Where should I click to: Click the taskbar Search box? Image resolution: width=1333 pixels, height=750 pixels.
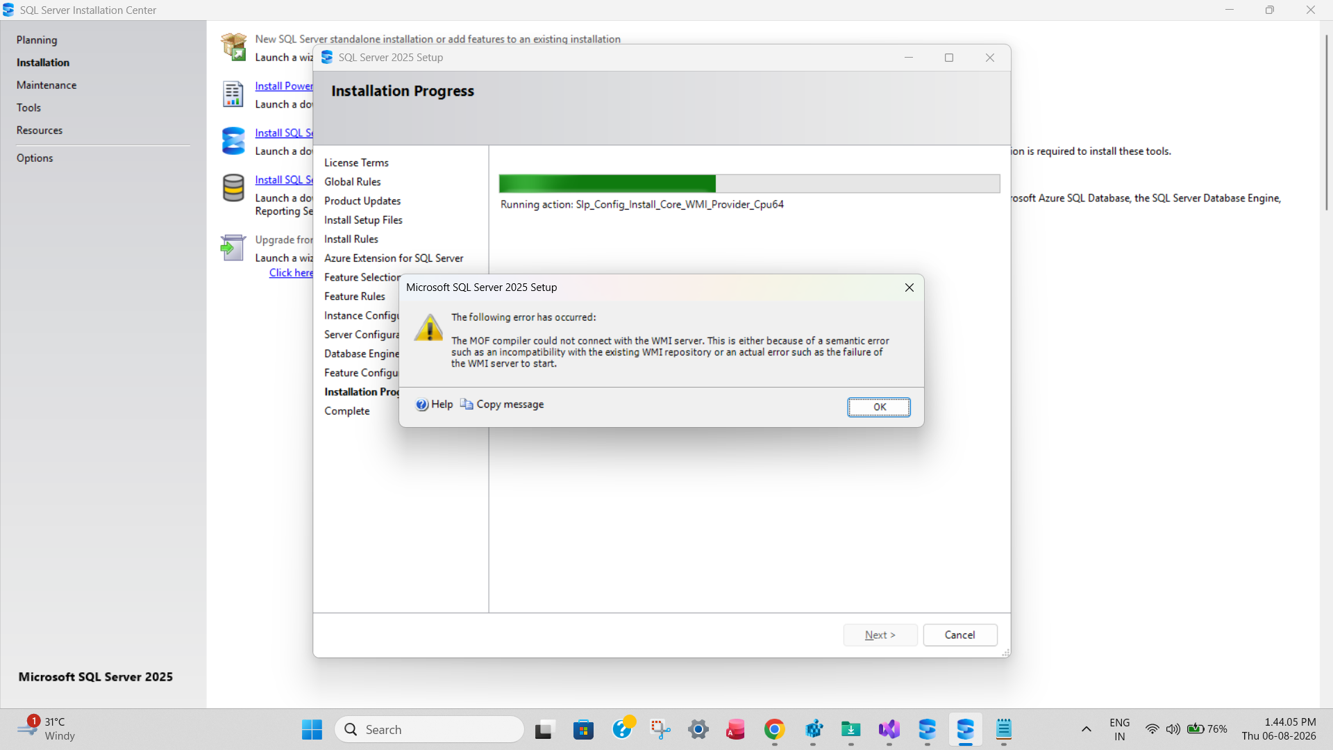tap(429, 729)
